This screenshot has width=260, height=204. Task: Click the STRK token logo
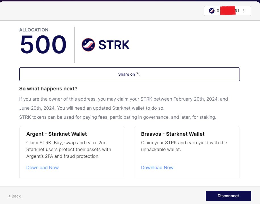pos(88,45)
